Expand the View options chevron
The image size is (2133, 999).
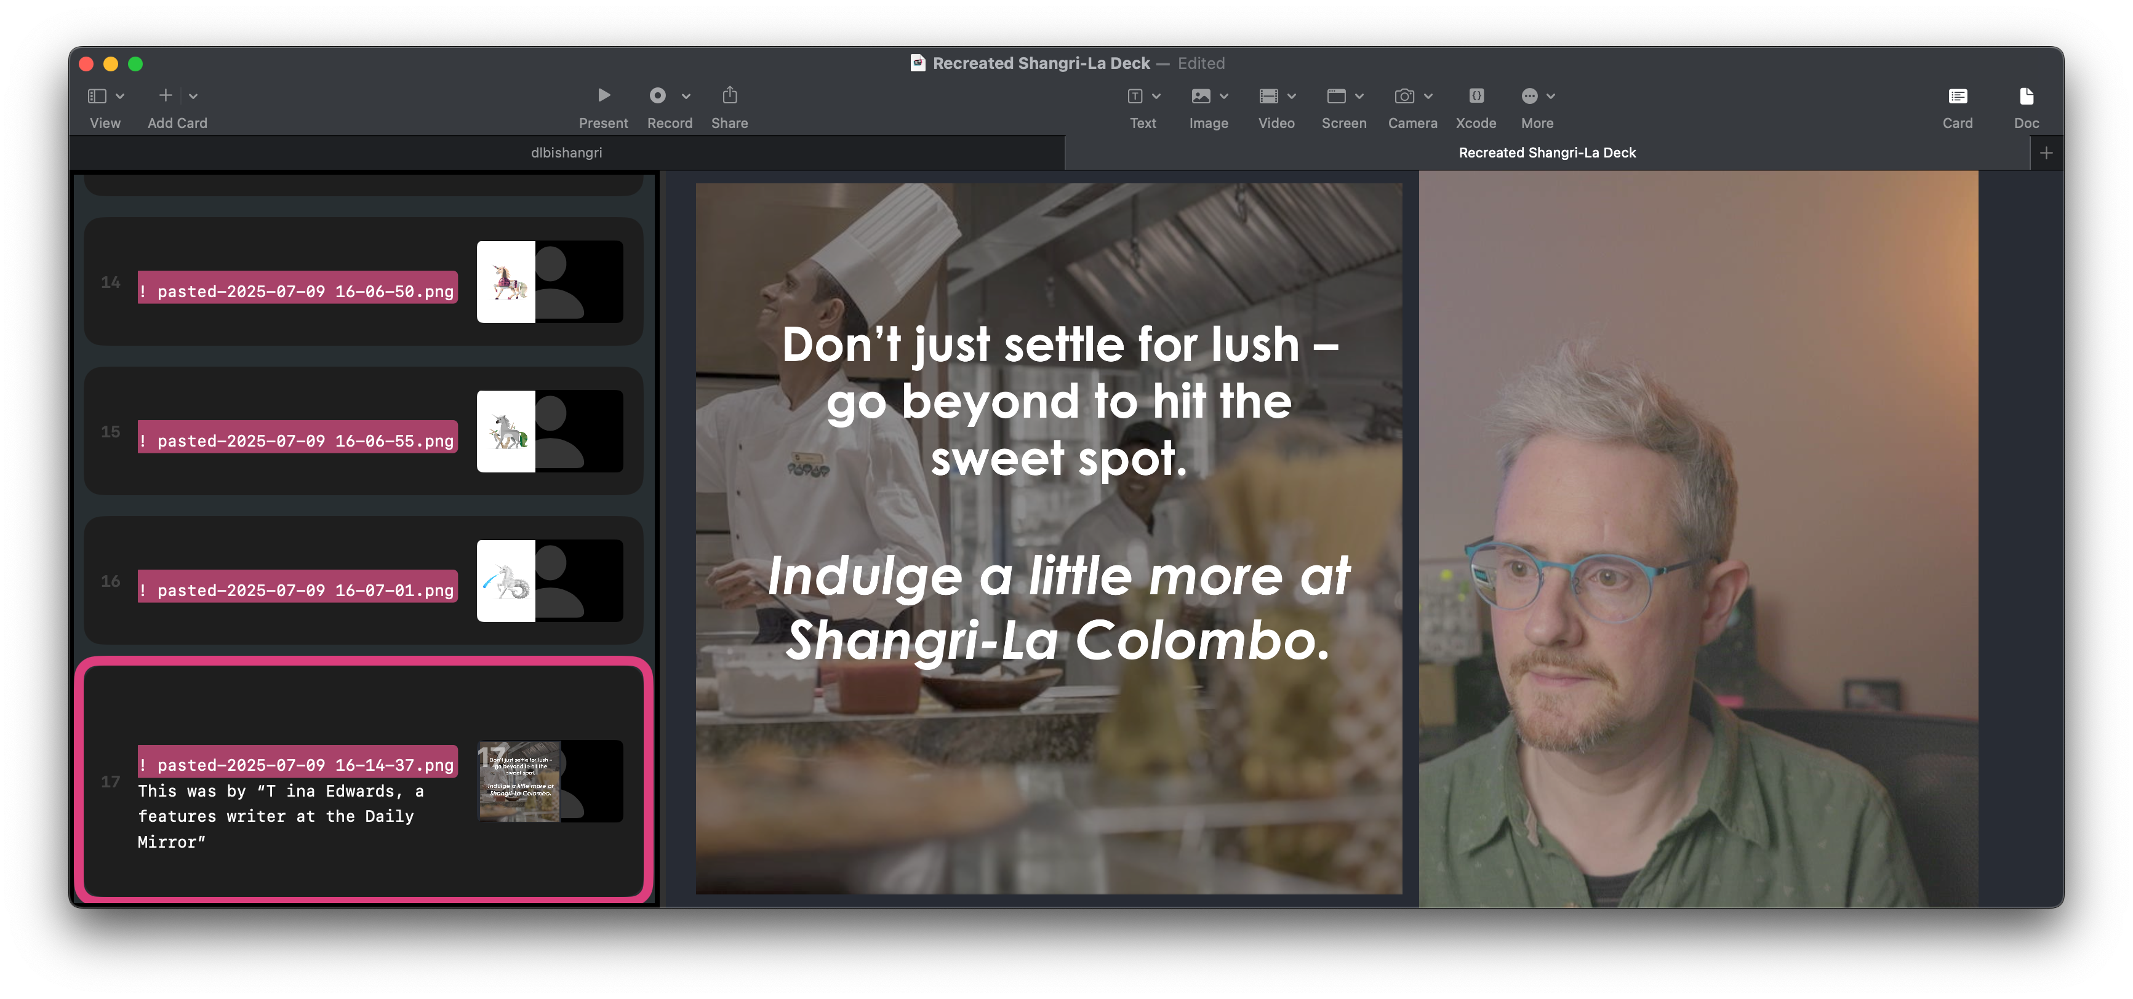pyautogui.click(x=120, y=96)
